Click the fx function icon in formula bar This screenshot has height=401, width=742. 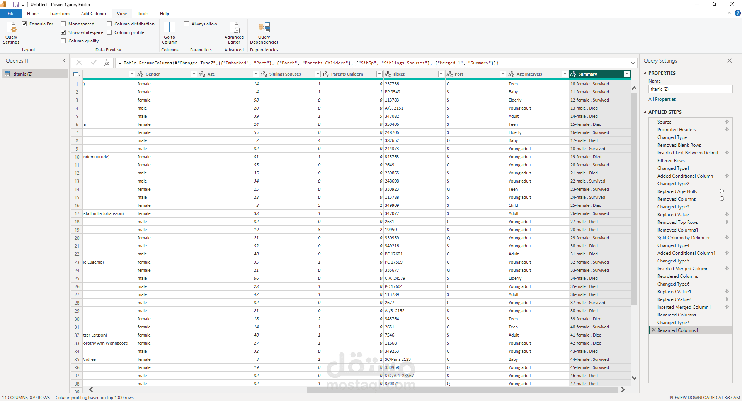coord(107,63)
